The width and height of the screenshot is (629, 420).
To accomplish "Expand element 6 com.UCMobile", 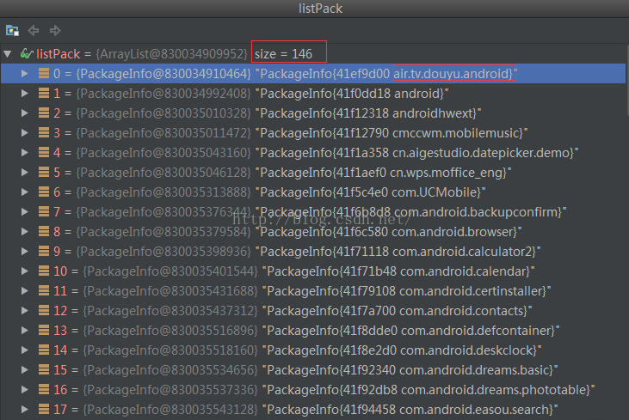I will tap(24, 192).
